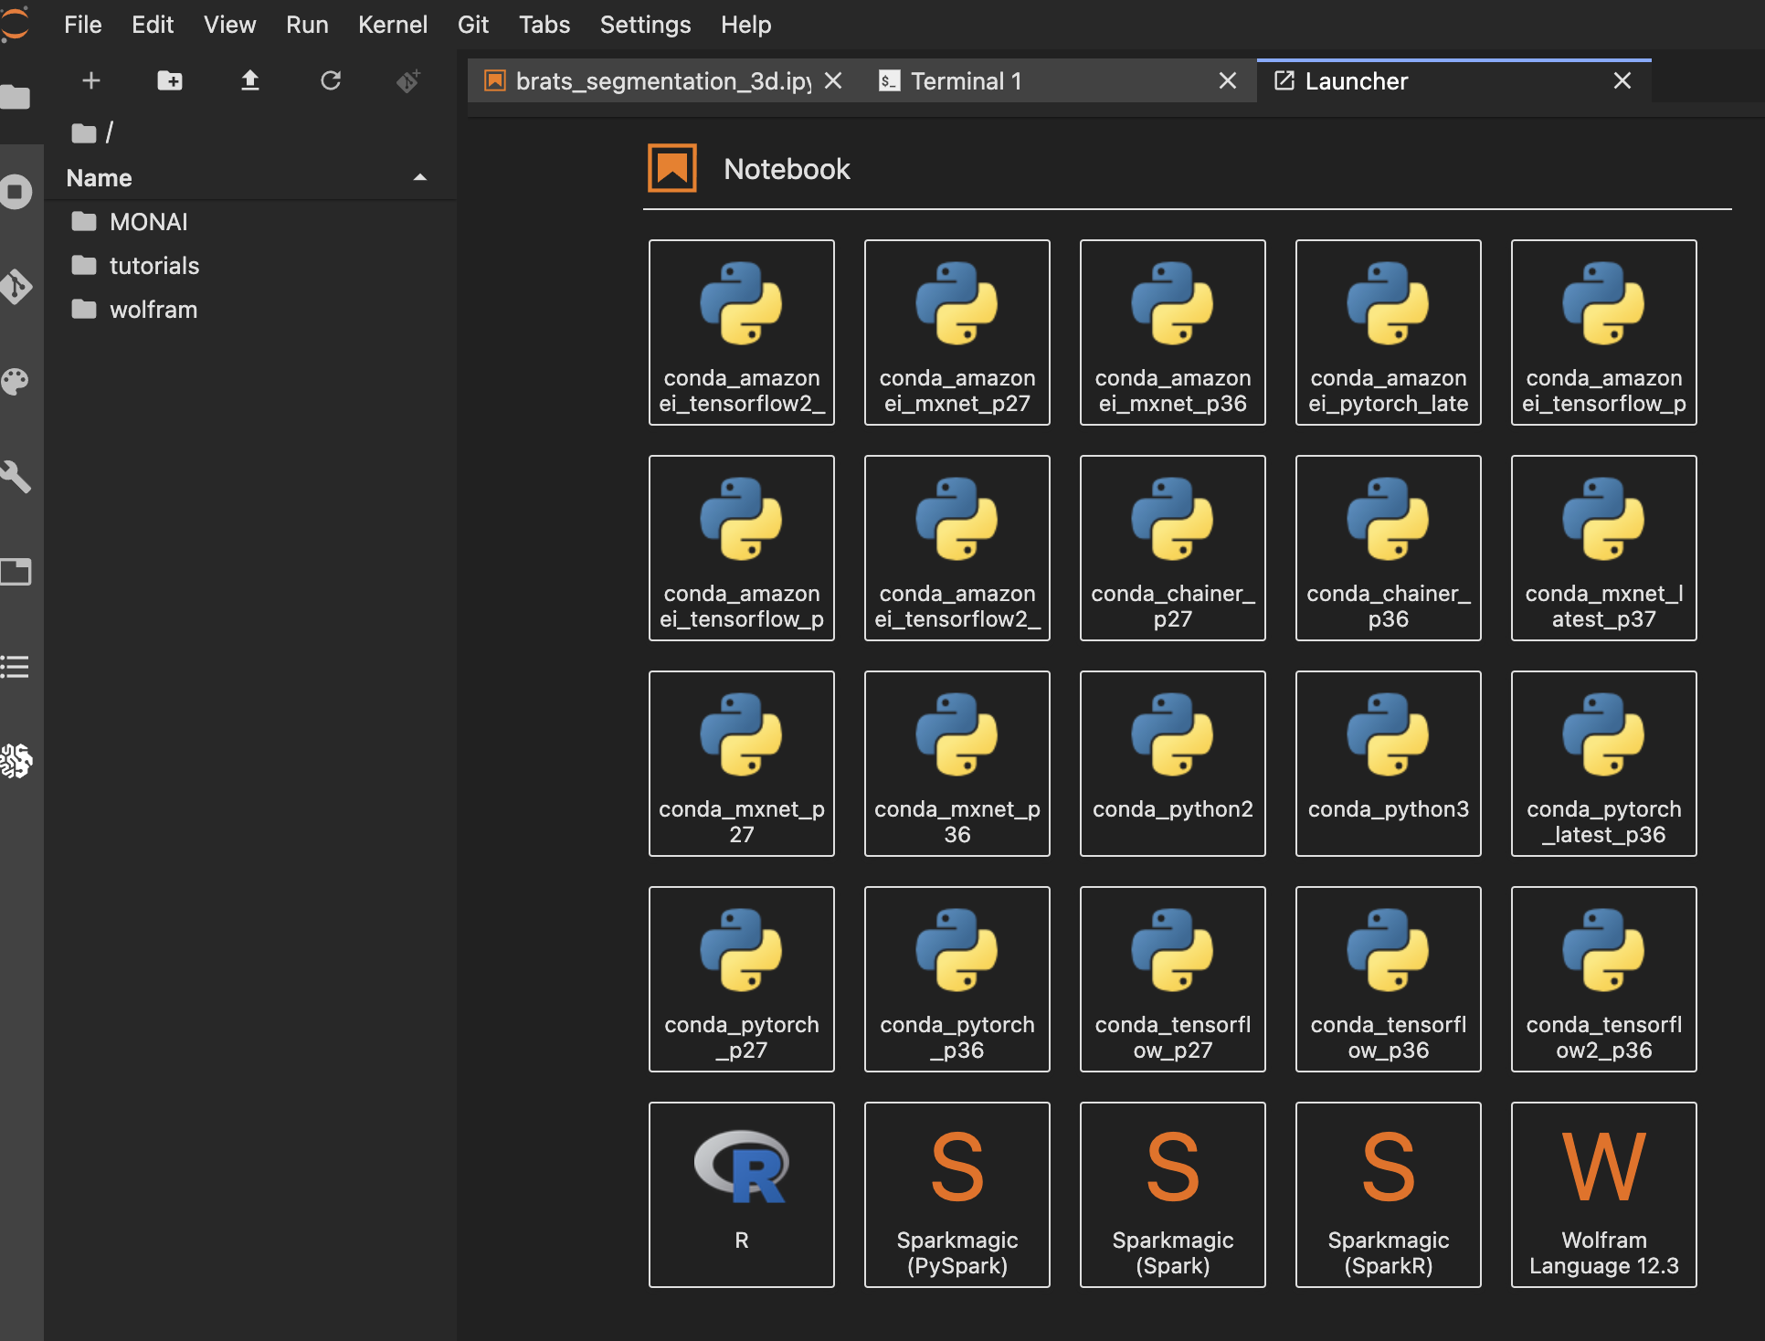Click the Upload Files icon
This screenshot has width=1765, height=1341.
(x=250, y=81)
